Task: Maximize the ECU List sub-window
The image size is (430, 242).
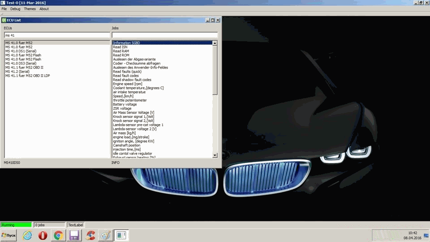Action: [212, 20]
